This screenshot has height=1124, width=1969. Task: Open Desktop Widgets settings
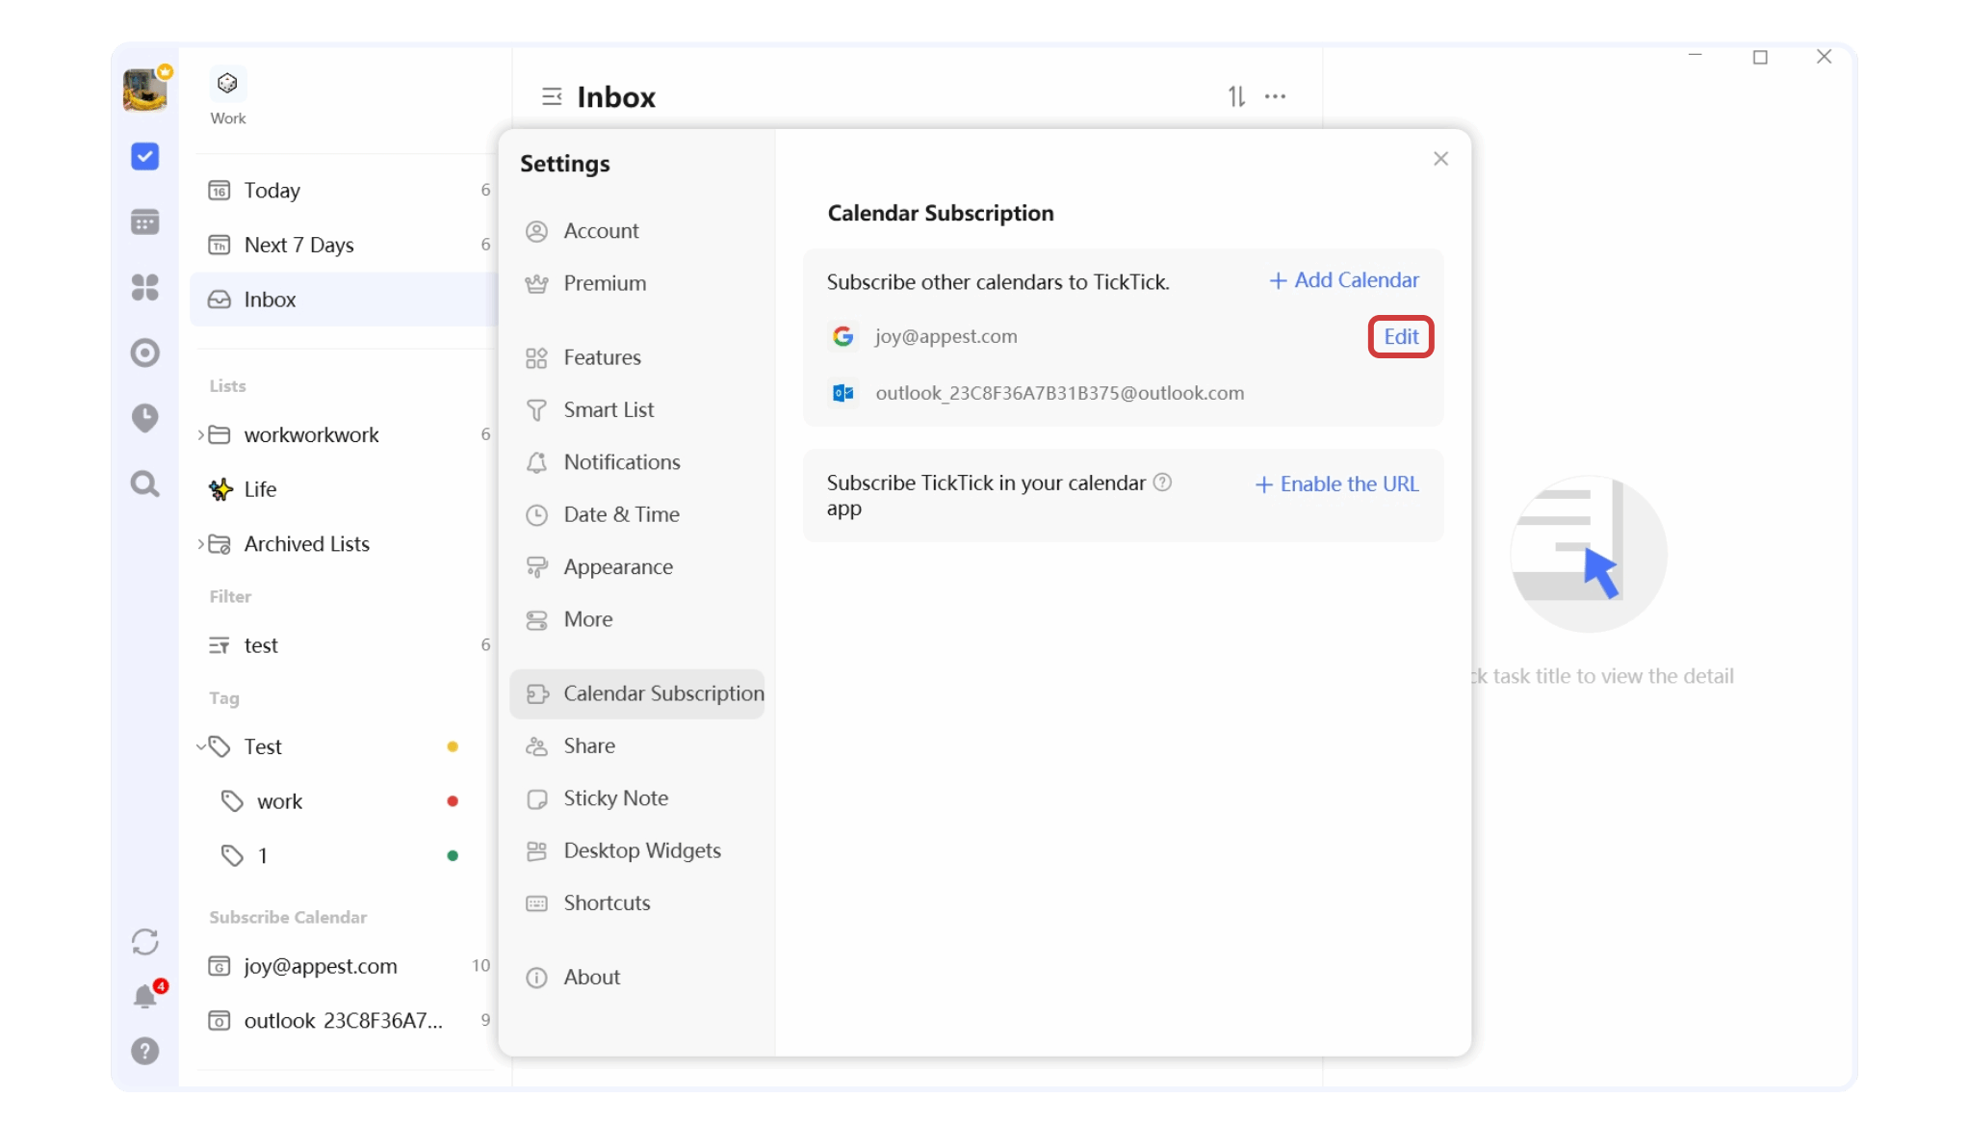pyautogui.click(x=637, y=850)
